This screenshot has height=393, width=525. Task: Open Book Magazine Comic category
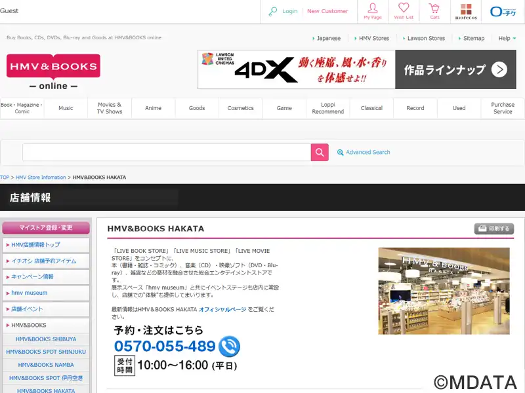click(x=22, y=108)
